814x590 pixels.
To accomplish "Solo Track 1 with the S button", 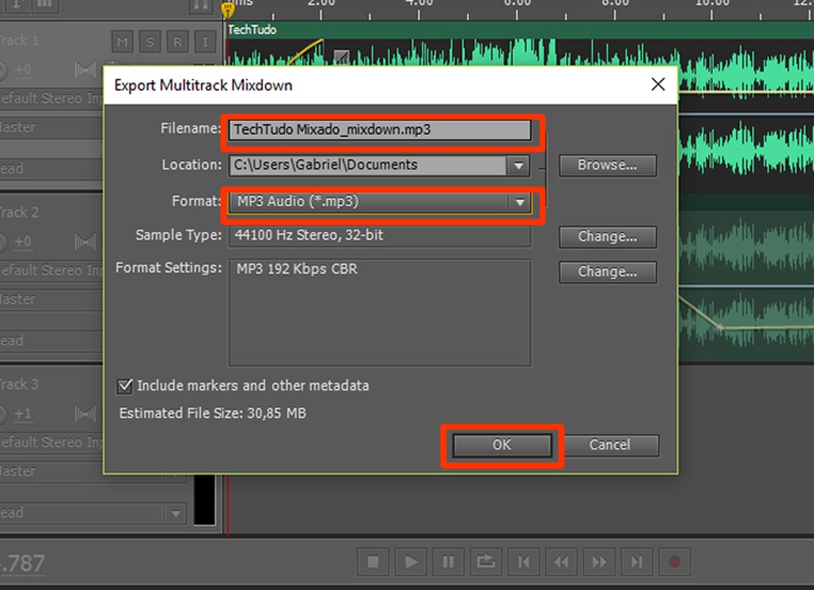I will (x=150, y=41).
